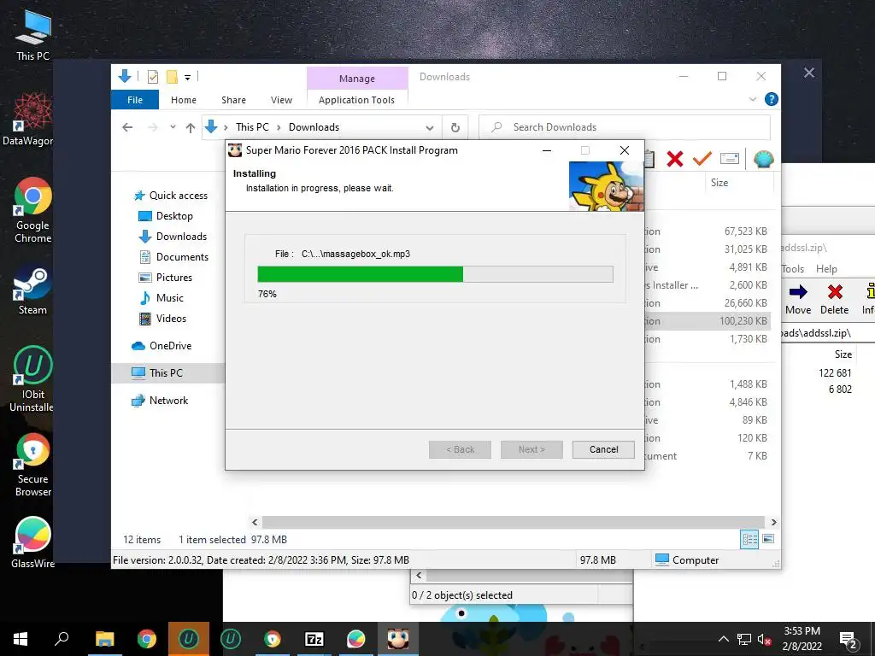Launch Google Chrome desktop shortcut
This screenshot has height=656, width=875.
[33, 210]
